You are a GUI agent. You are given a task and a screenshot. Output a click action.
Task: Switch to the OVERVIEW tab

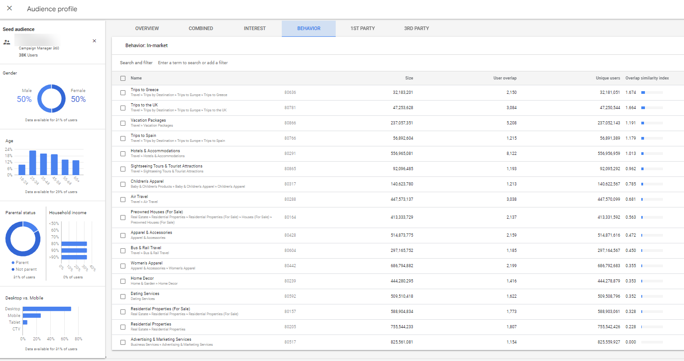[147, 28]
